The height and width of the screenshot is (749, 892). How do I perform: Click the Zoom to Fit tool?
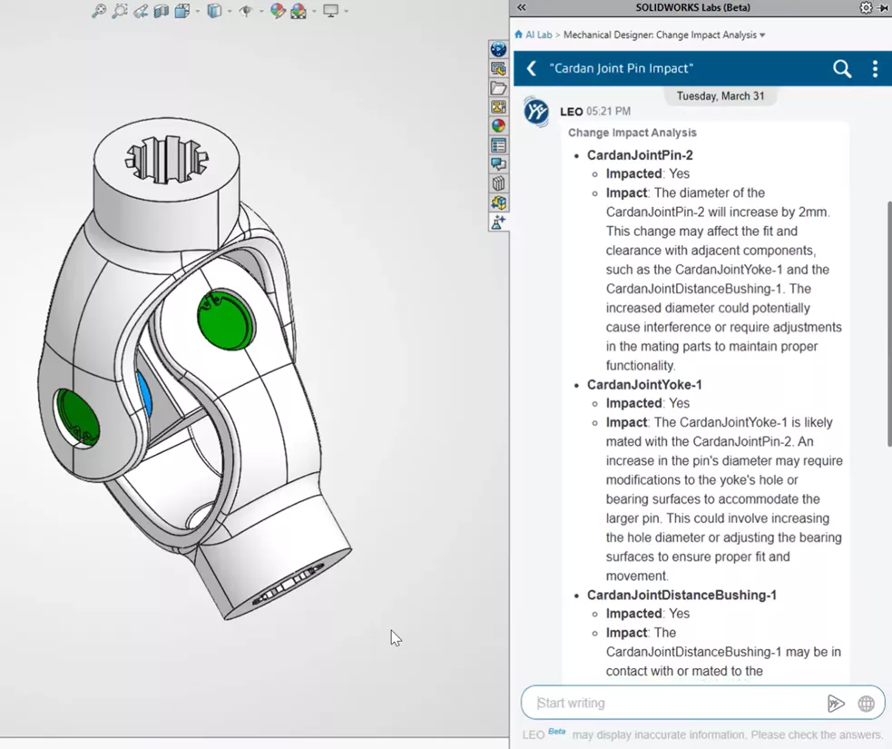[x=99, y=11]
